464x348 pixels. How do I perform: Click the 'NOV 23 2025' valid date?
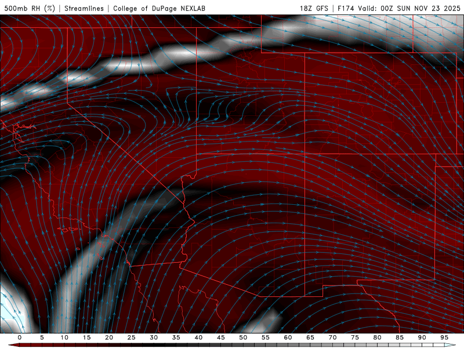(x=437, y=8)
